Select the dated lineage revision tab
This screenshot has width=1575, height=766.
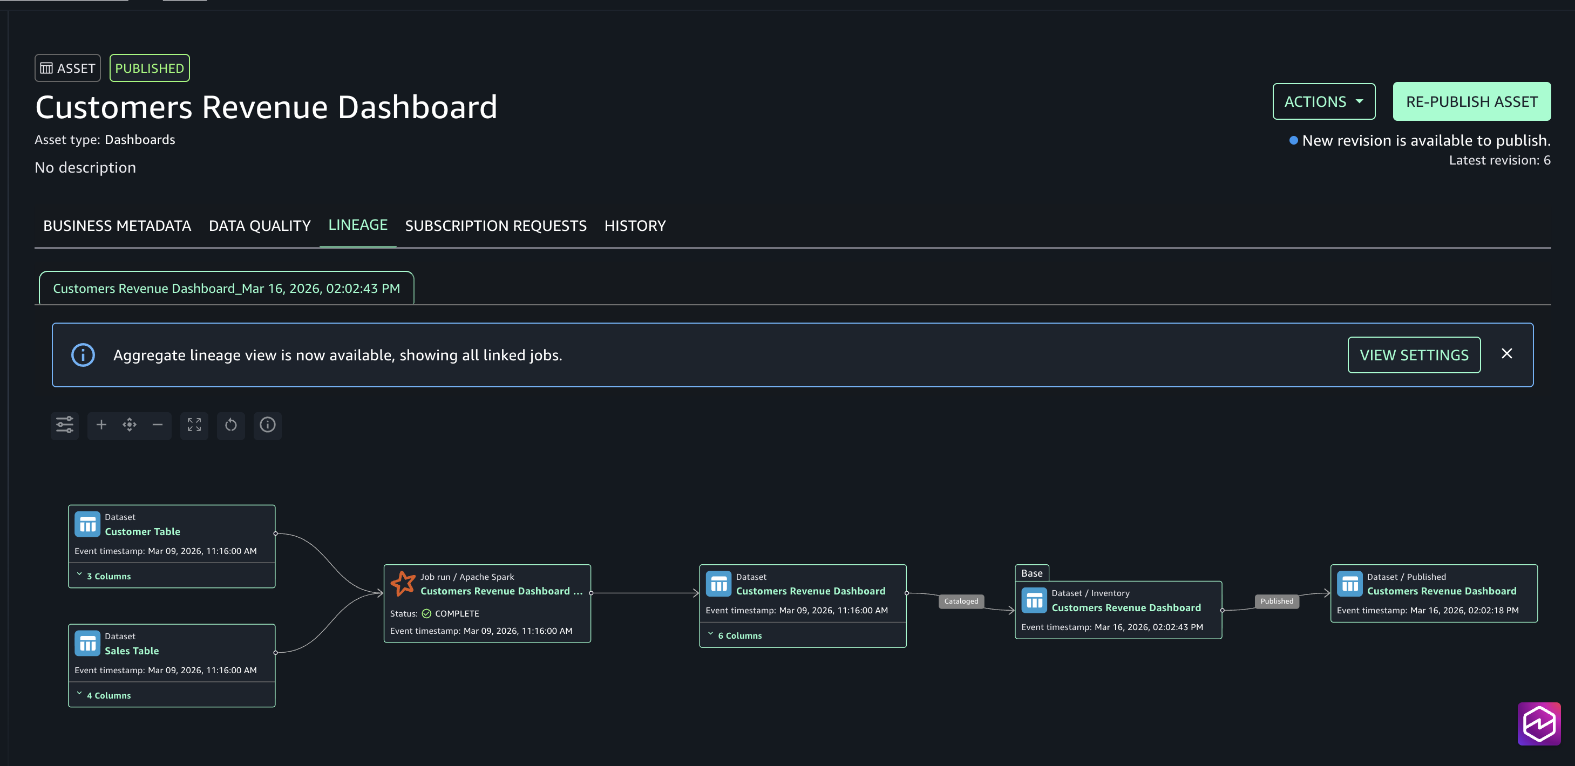[x=226, y=288]
